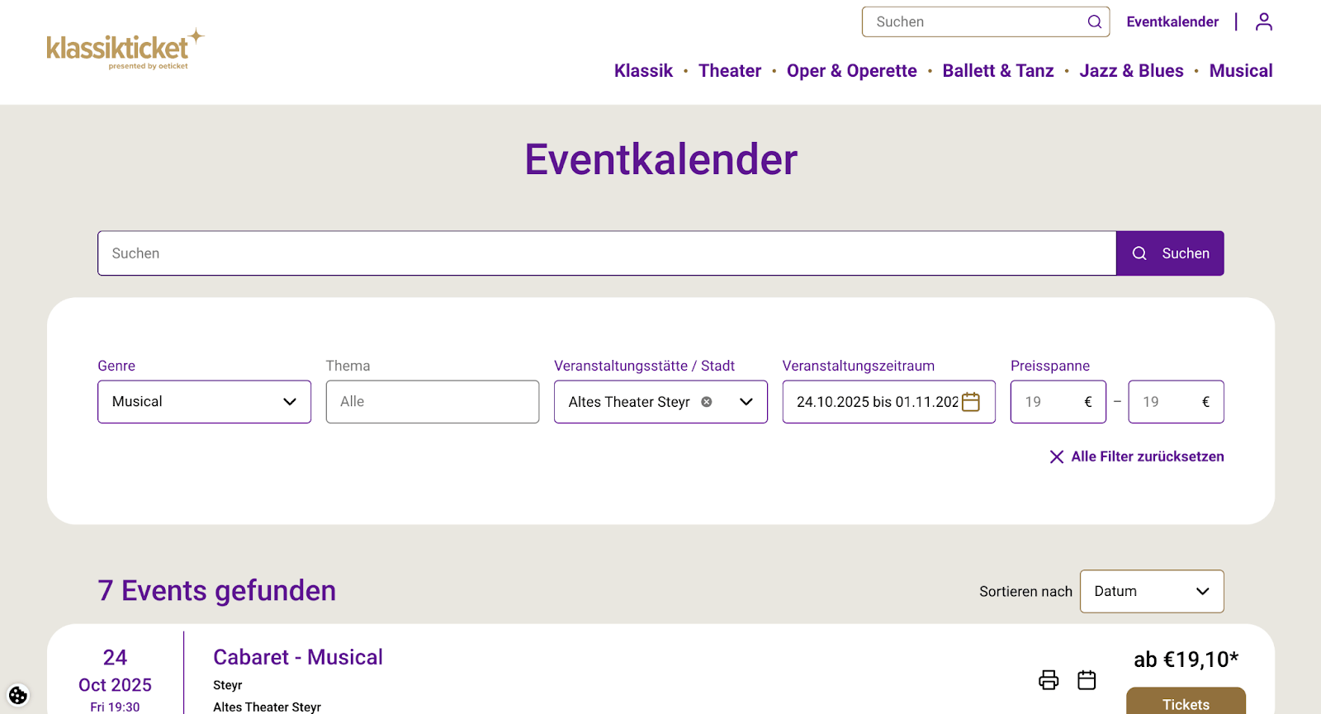
Task: Open the Klassik menu item
Action: 643,71
